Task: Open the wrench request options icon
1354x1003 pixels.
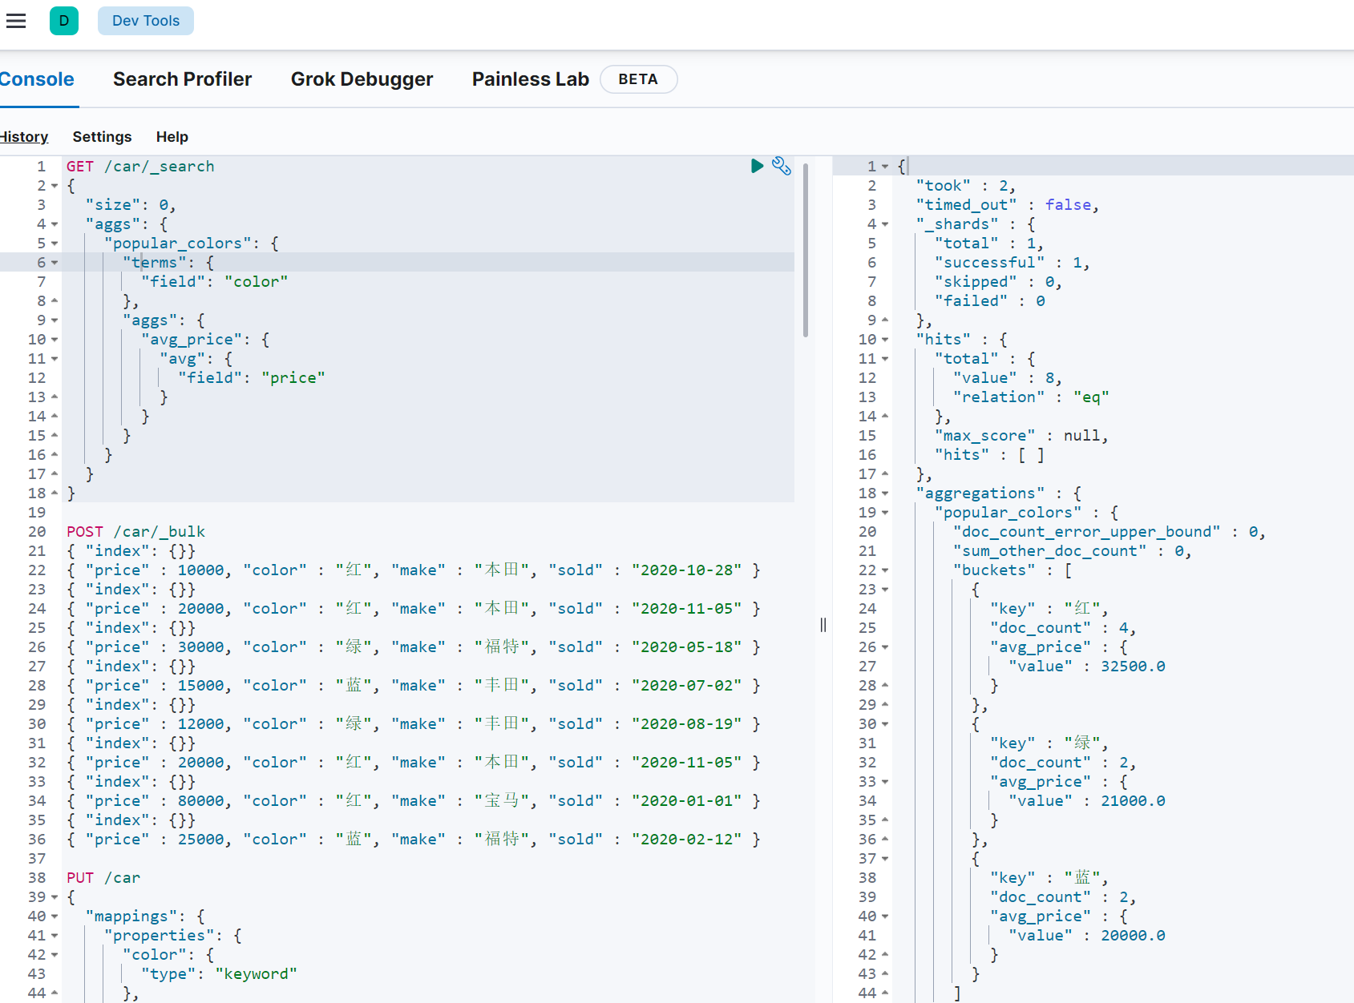Action: coord(781,166)
